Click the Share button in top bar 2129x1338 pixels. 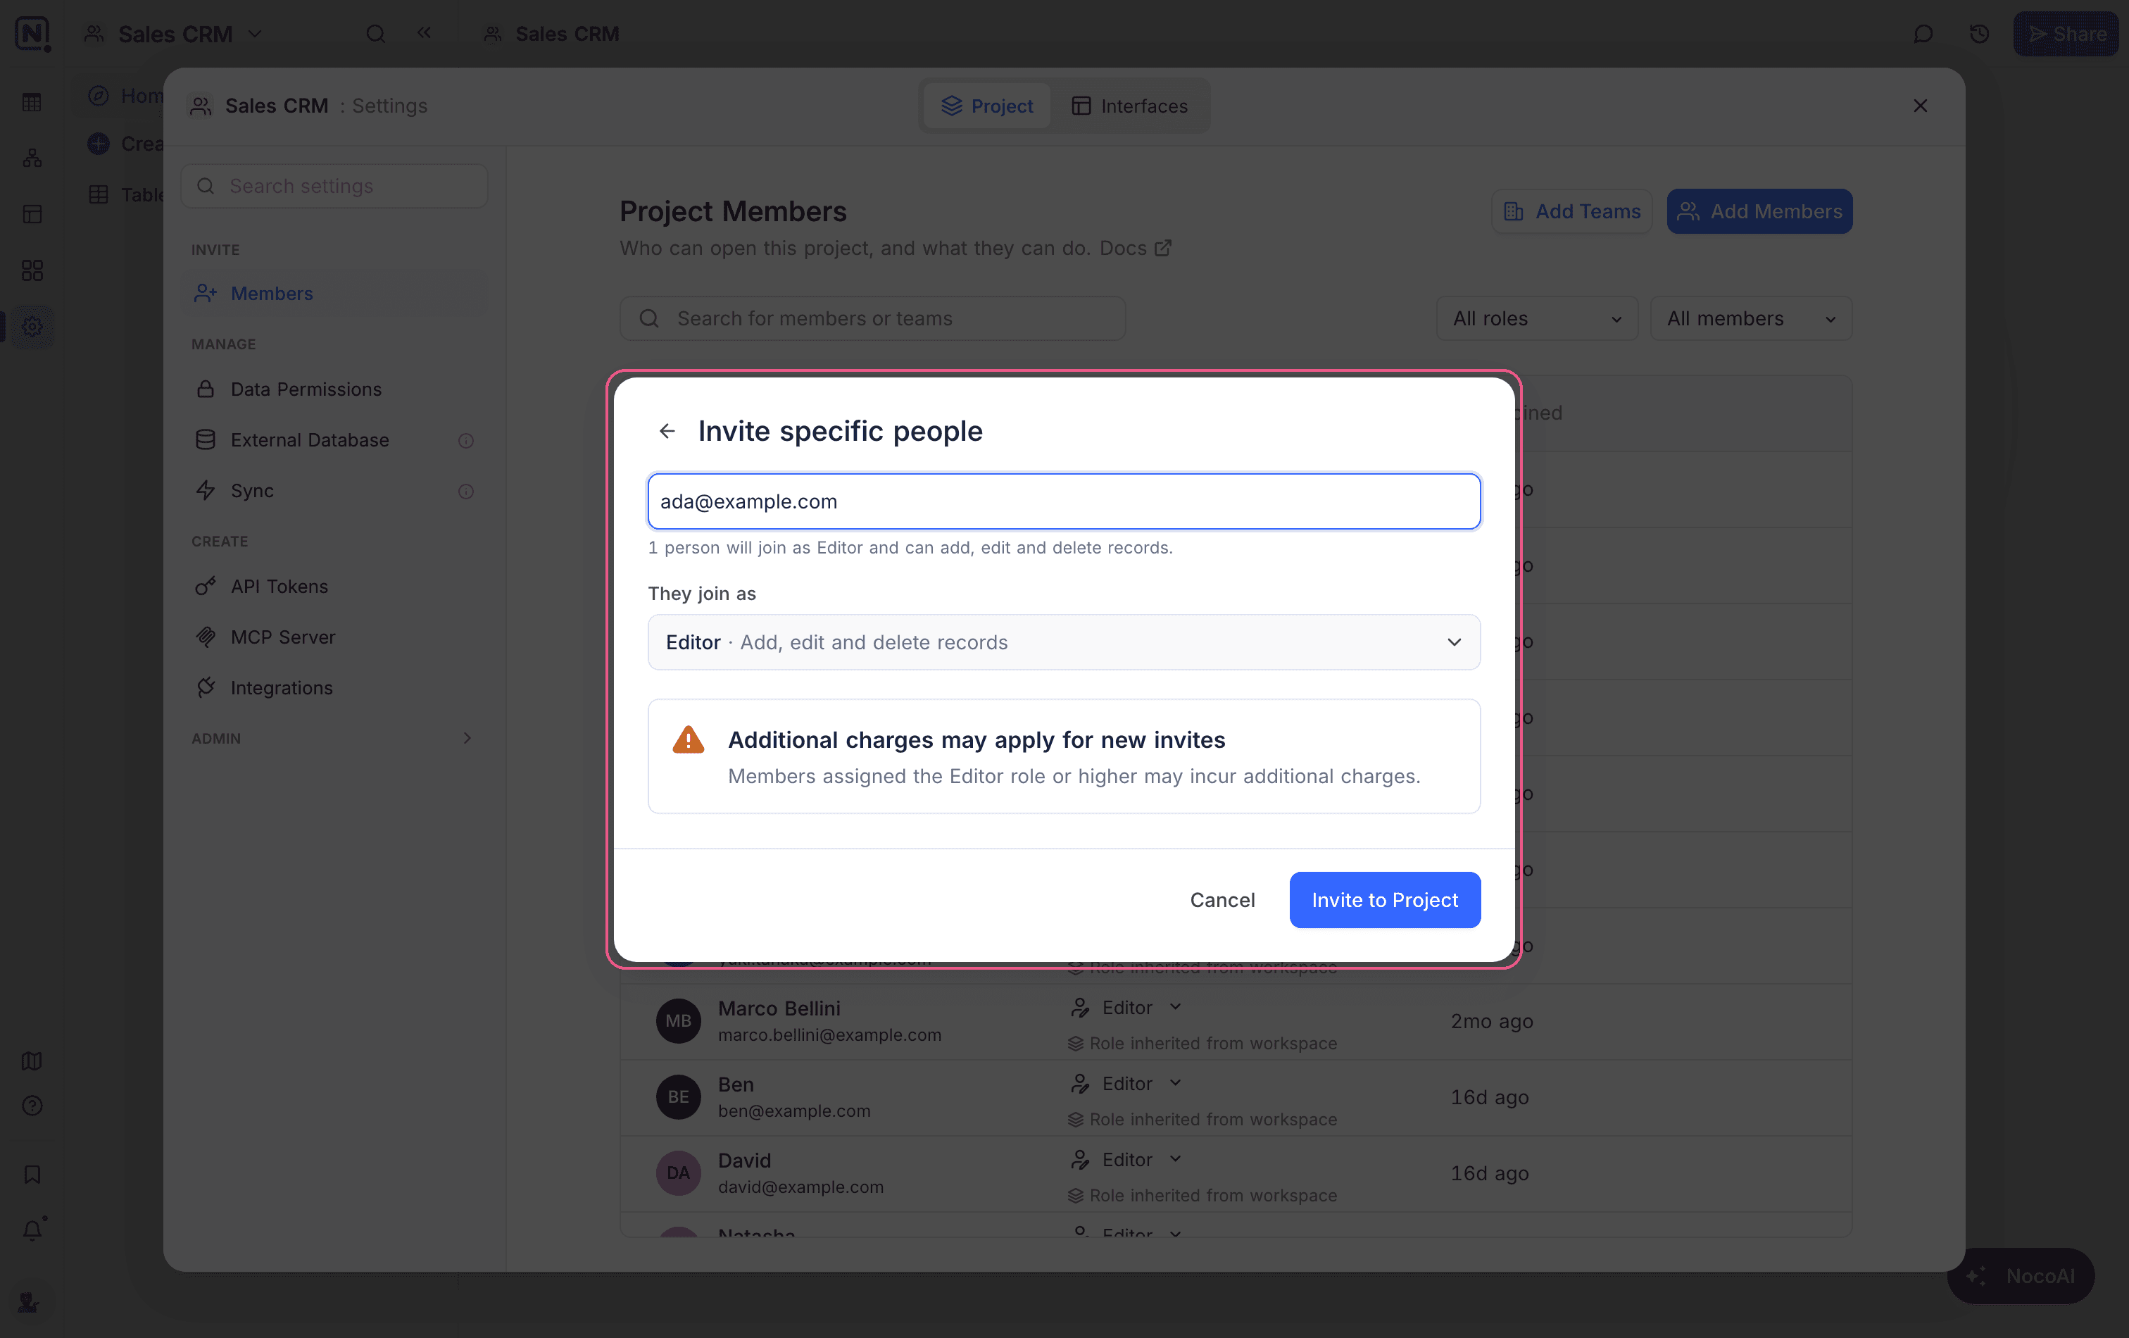click(x=2066, y=34)
